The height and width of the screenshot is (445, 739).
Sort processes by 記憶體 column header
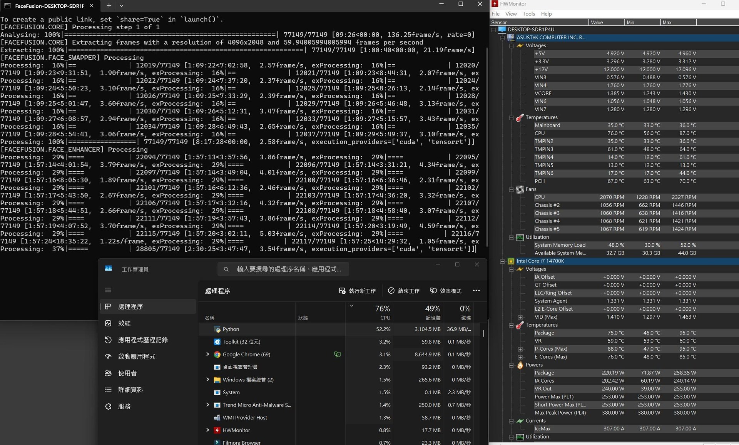417,312
